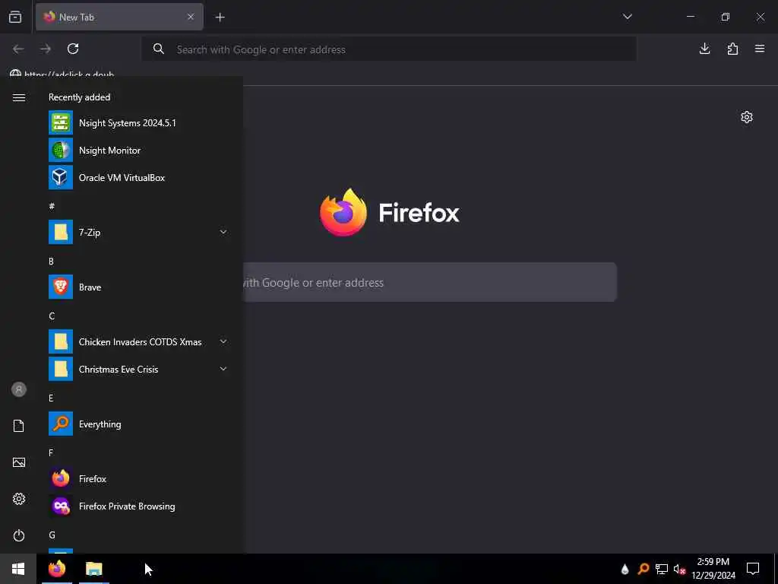Open Firefox Private Browsing
Image resolution: width=778 pixels, height=584 pixels.
pyautogui.click(x=139, y=506)
